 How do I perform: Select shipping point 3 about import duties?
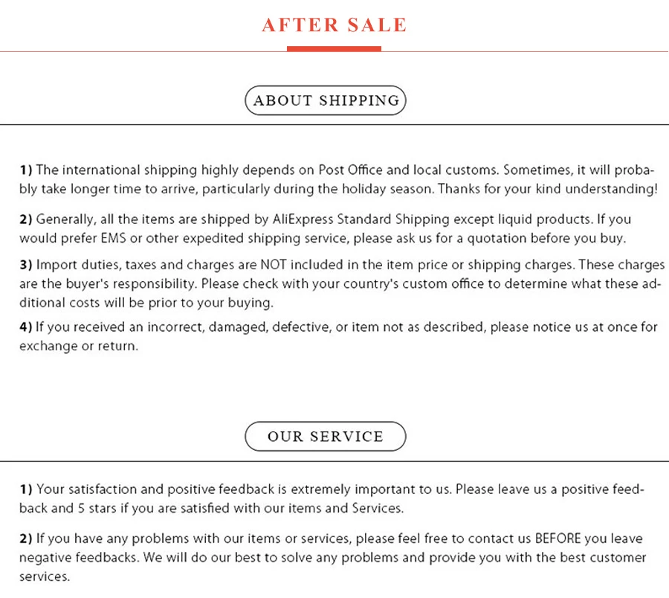(342, 283)
